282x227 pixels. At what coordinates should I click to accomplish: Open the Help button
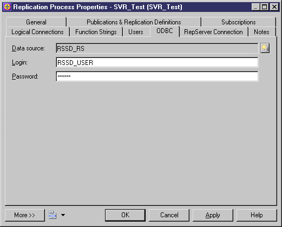[x=257, y=215]
